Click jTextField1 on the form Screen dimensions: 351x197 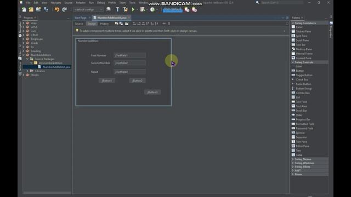(129, 55)
